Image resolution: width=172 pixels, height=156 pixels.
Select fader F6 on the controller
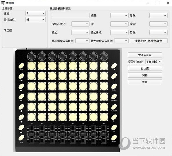83,134
